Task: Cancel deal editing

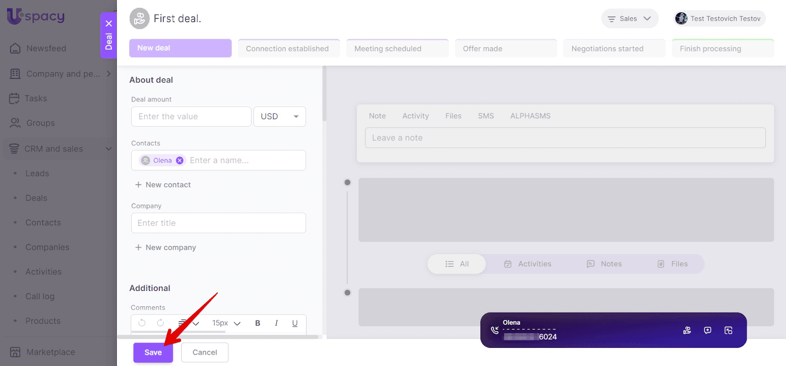Action: click(205, 352)
